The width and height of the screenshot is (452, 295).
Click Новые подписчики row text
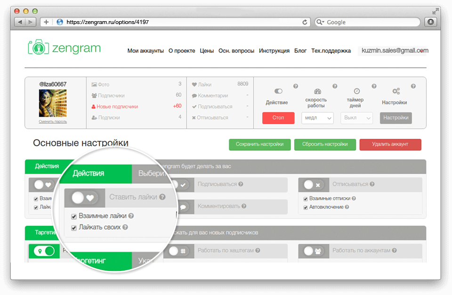[117, 106]
